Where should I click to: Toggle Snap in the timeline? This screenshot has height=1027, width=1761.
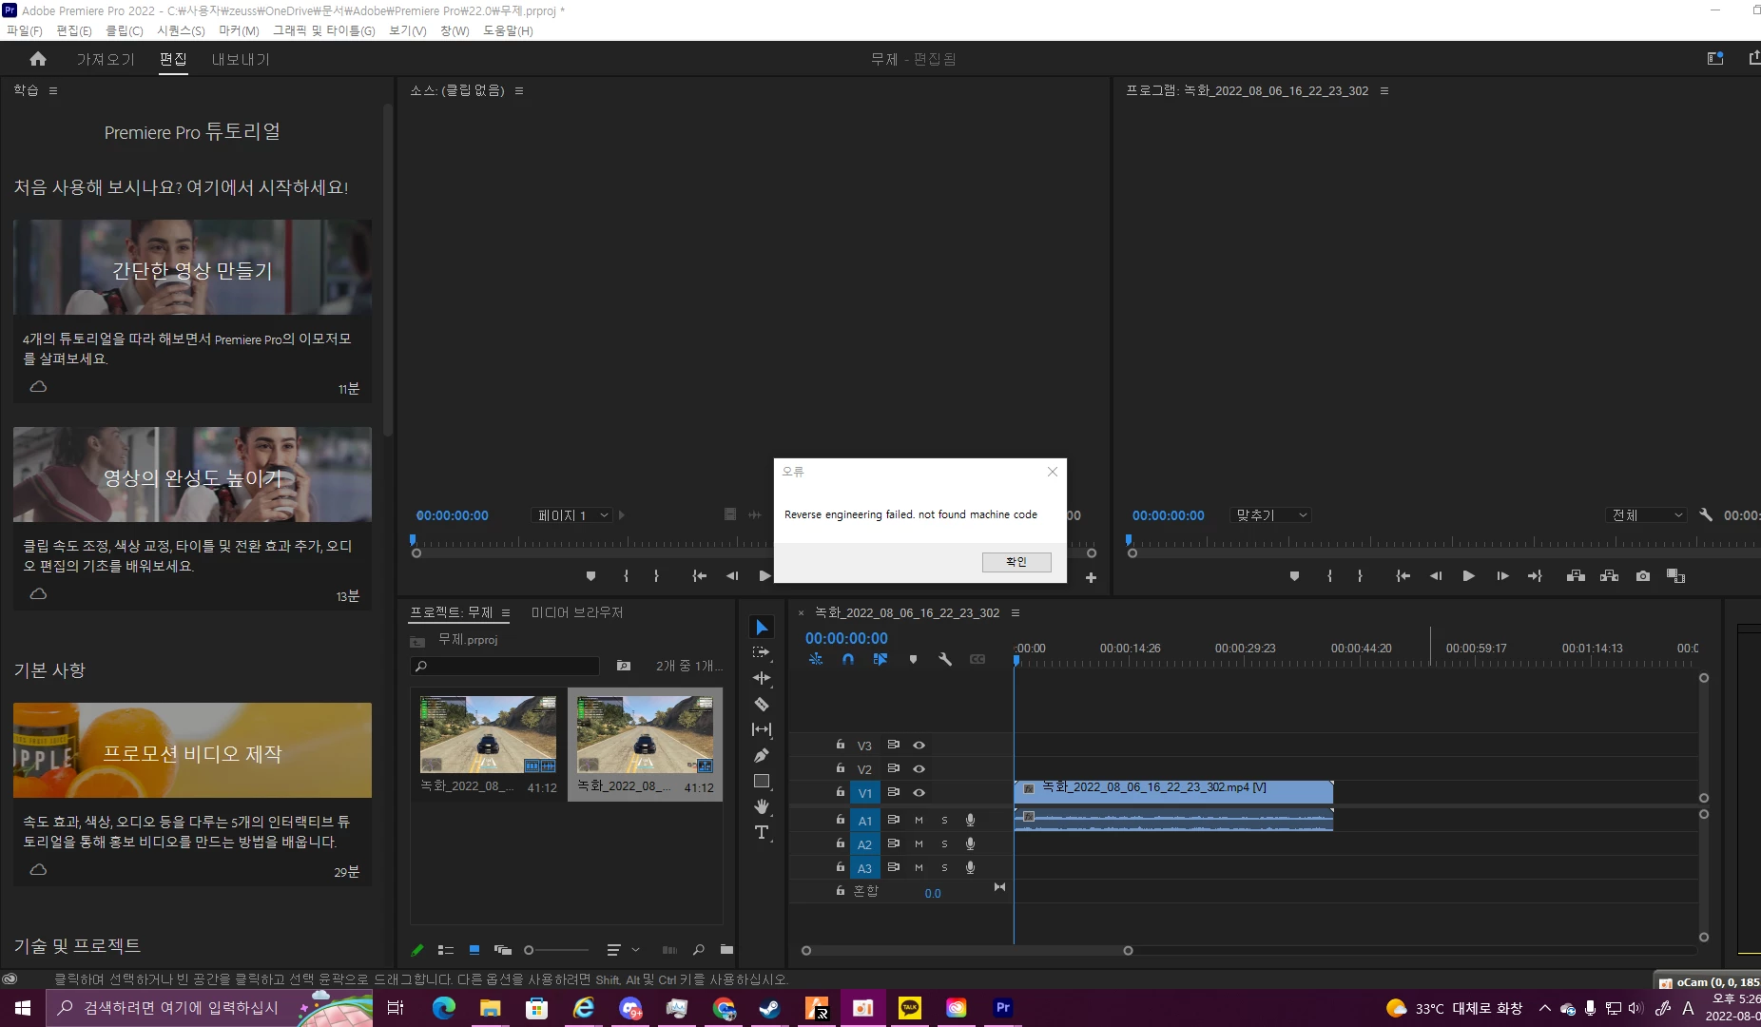[x=848, y=659]
